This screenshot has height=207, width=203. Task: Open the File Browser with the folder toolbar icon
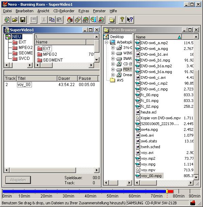112,20
